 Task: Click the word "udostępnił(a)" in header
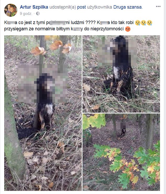[63, 7]
